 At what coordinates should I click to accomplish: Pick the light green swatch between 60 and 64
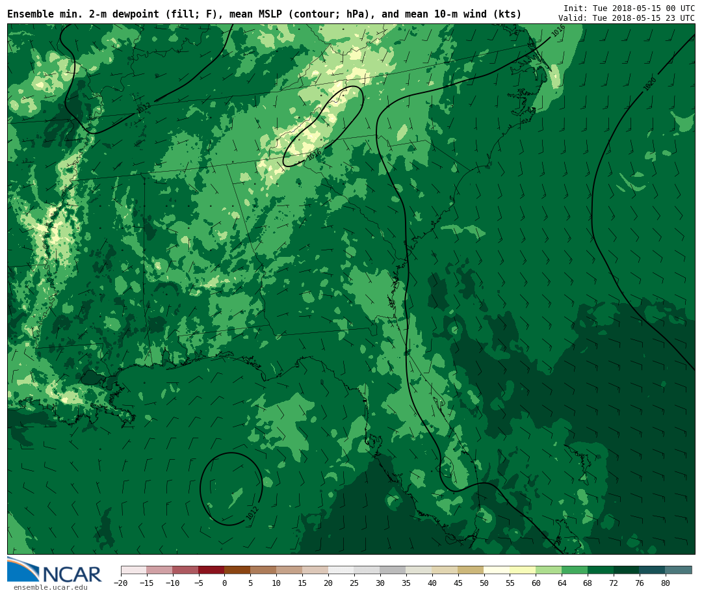[x=549, y=570]
